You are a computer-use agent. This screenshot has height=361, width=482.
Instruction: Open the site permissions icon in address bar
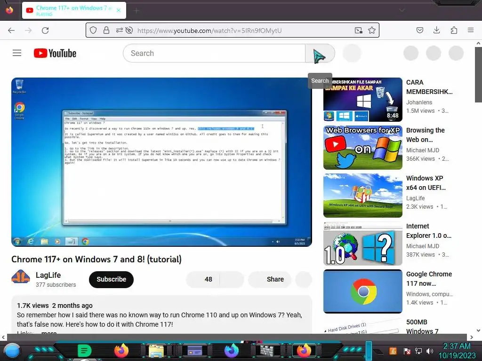119,30
